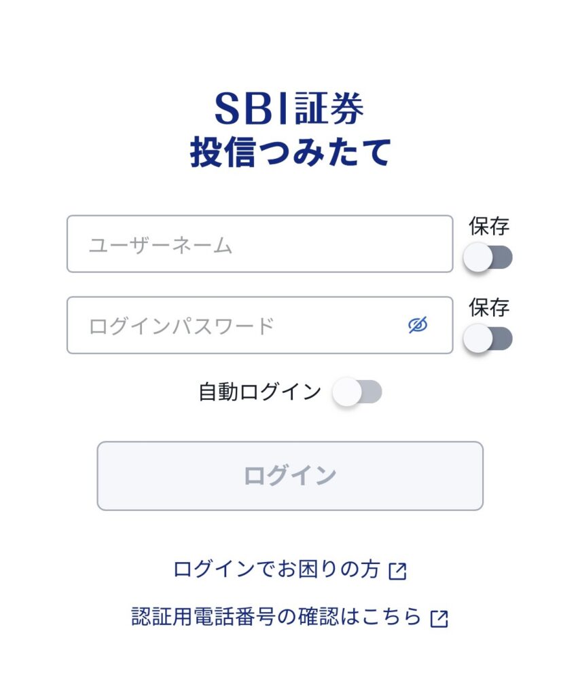This screenshot has height=695, width=580.
Task: Click the white knob of auto-login switch
Action: pyautogui.click(x=347, y=392)
